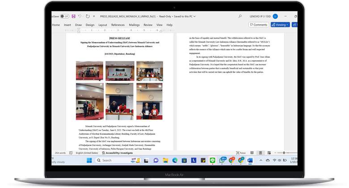This screenshot has height=188, width=349.
Task: Click the Save icon in title bar
Action: click(x=73, y=16)
